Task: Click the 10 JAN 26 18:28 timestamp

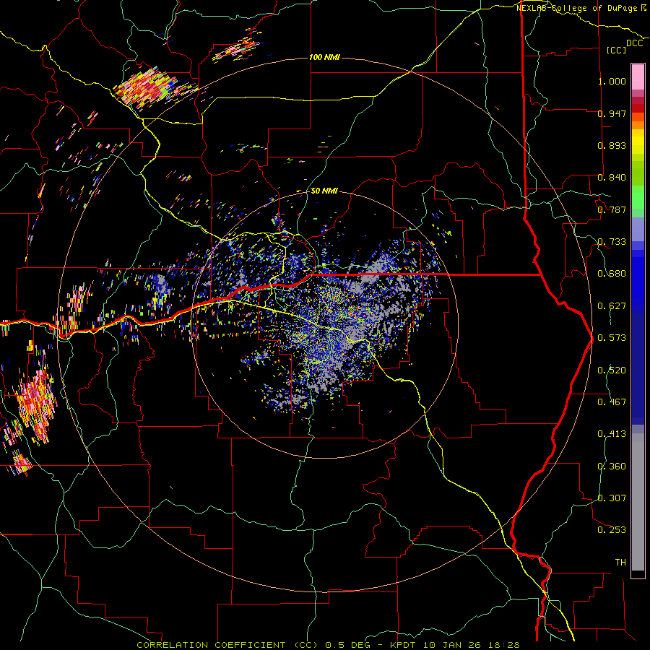Action: click(x=470, y=645)
